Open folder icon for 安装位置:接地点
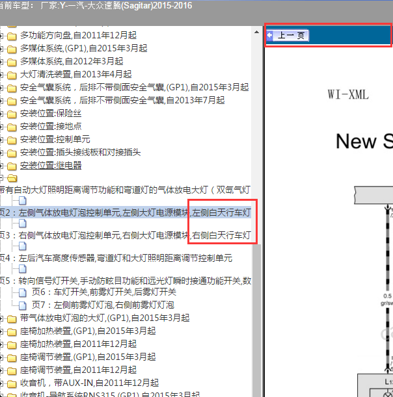The image size is (393, 397). [12, 127]
